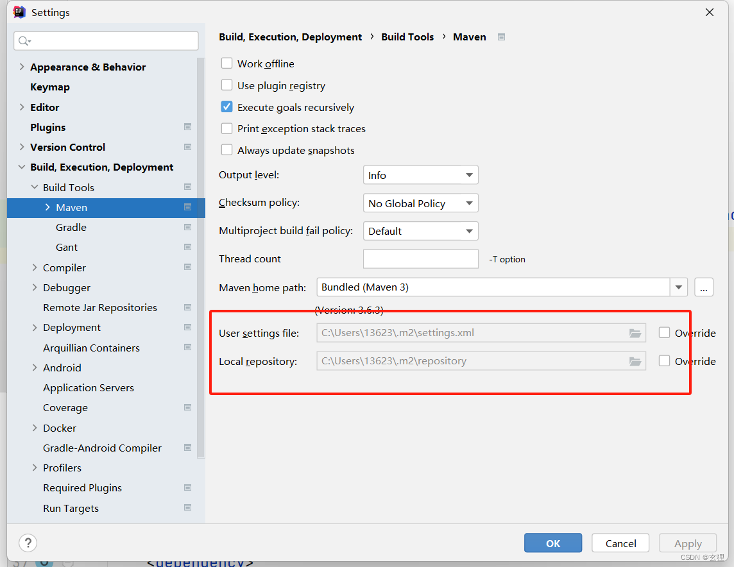Click the project-level icon beside Plugins
This screenshot has width=734, height=567.
tap(188, 127)
